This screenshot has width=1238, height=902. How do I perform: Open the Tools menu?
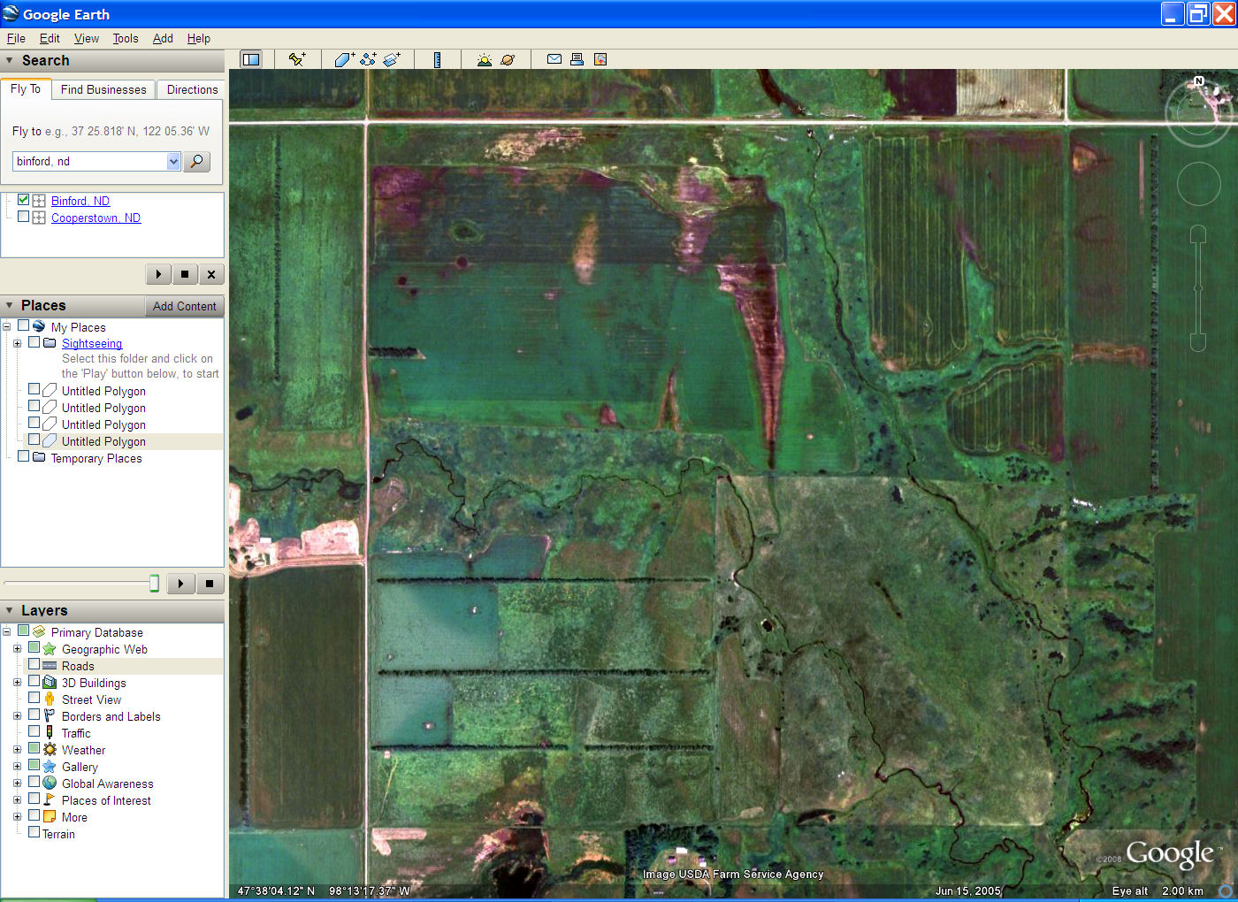[126, 38]
